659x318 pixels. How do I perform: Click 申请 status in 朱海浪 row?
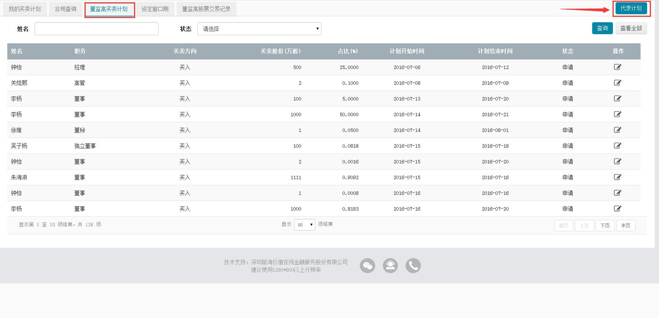[567, 177]
